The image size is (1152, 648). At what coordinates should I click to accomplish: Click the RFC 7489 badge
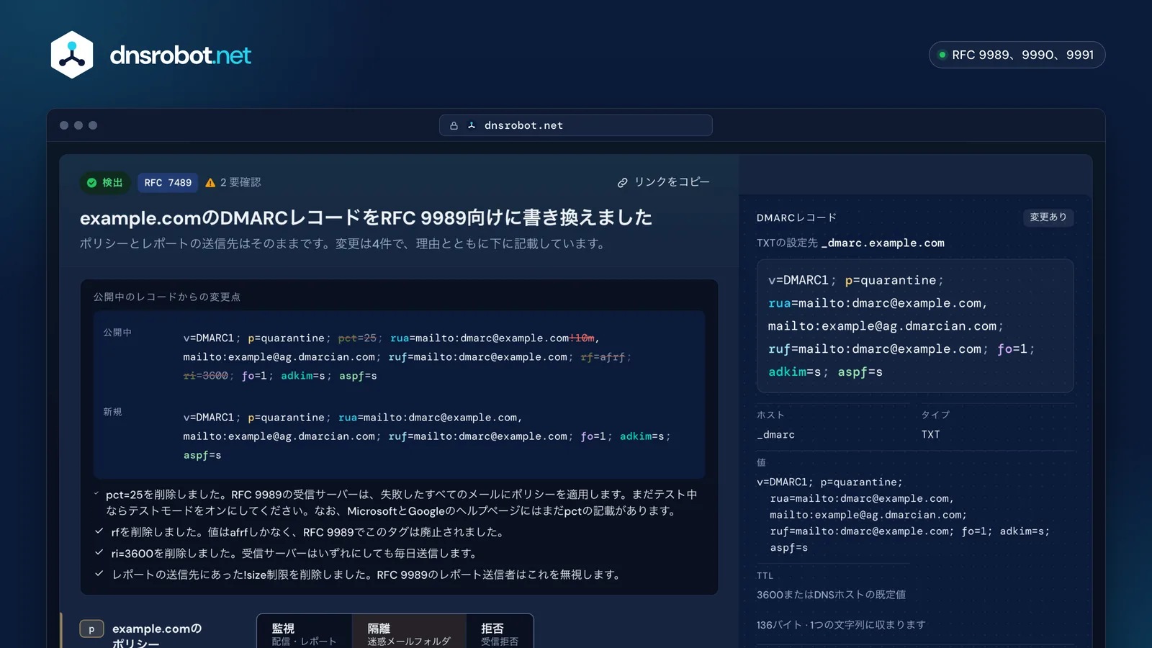(x=168, y=183)
